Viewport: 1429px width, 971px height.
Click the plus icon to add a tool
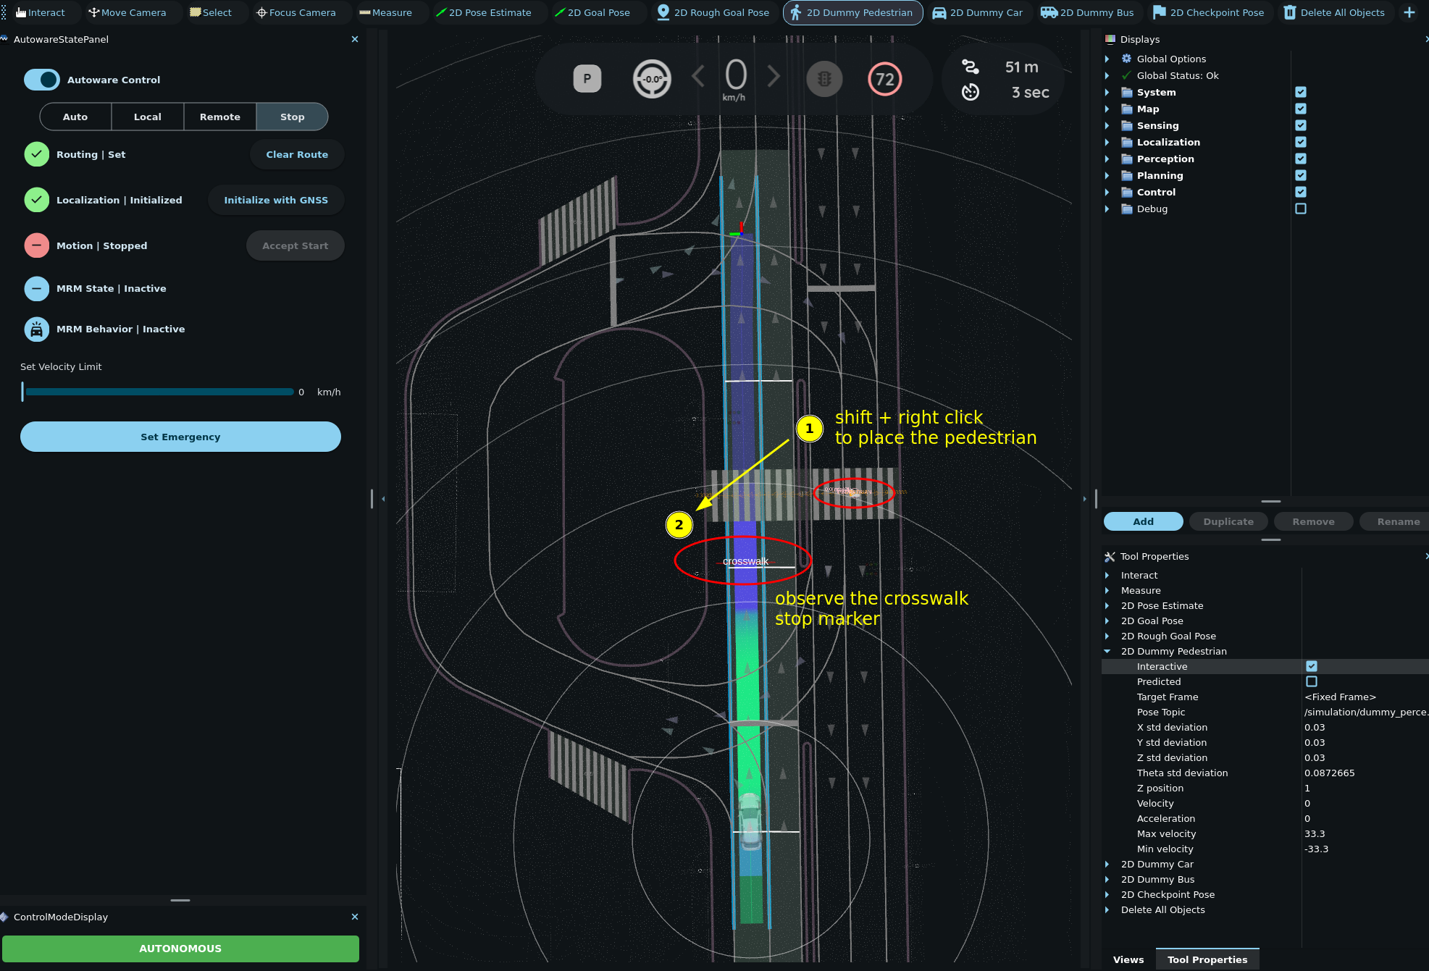coord(1409,12)
